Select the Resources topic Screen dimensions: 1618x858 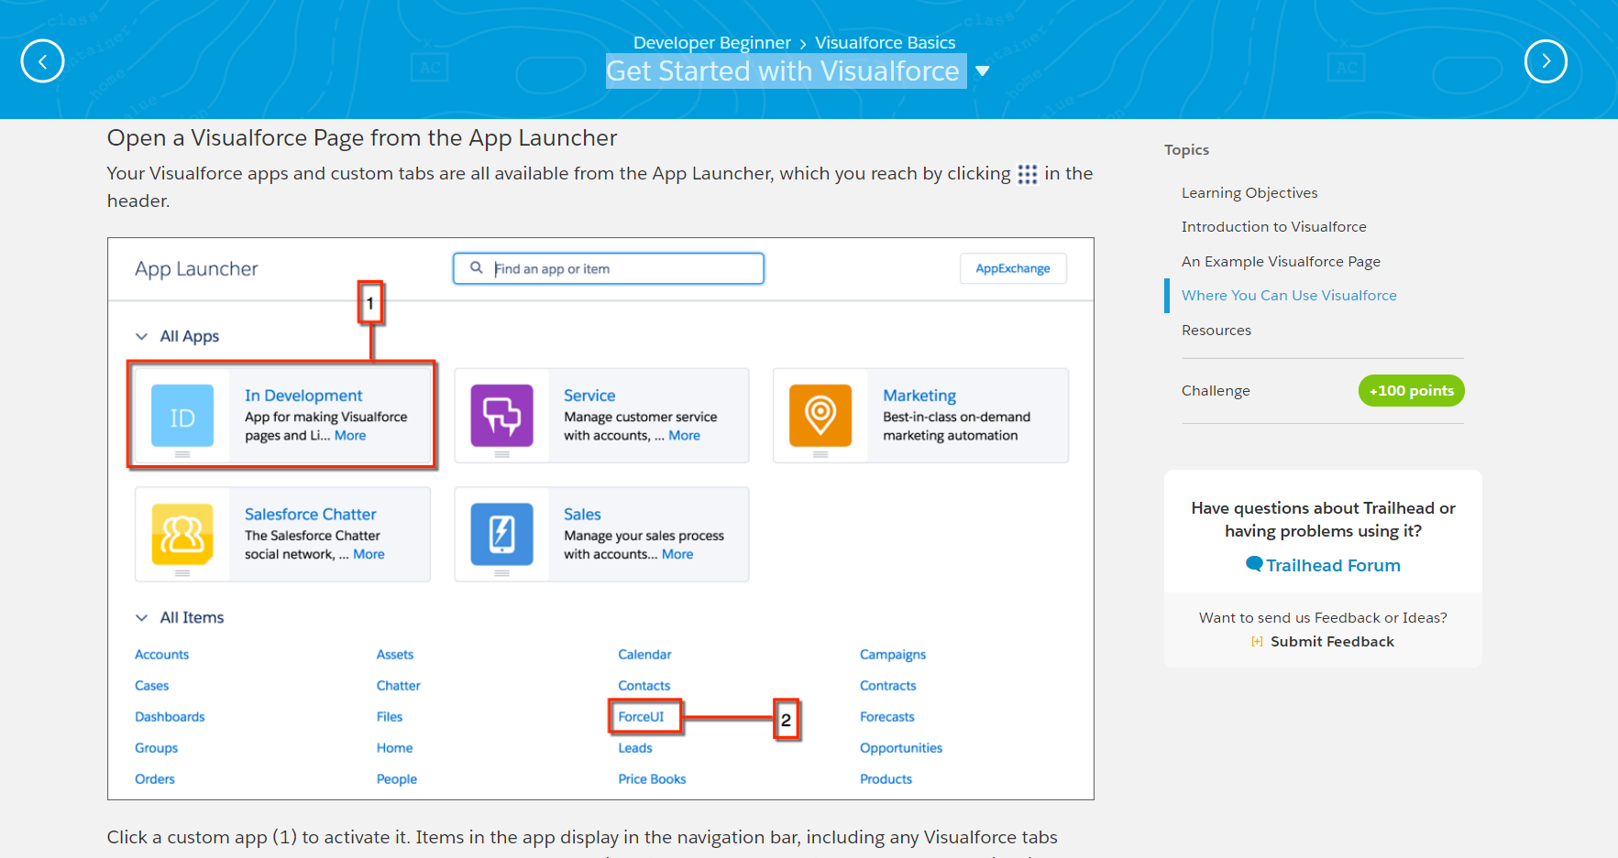pos(1216,330)
